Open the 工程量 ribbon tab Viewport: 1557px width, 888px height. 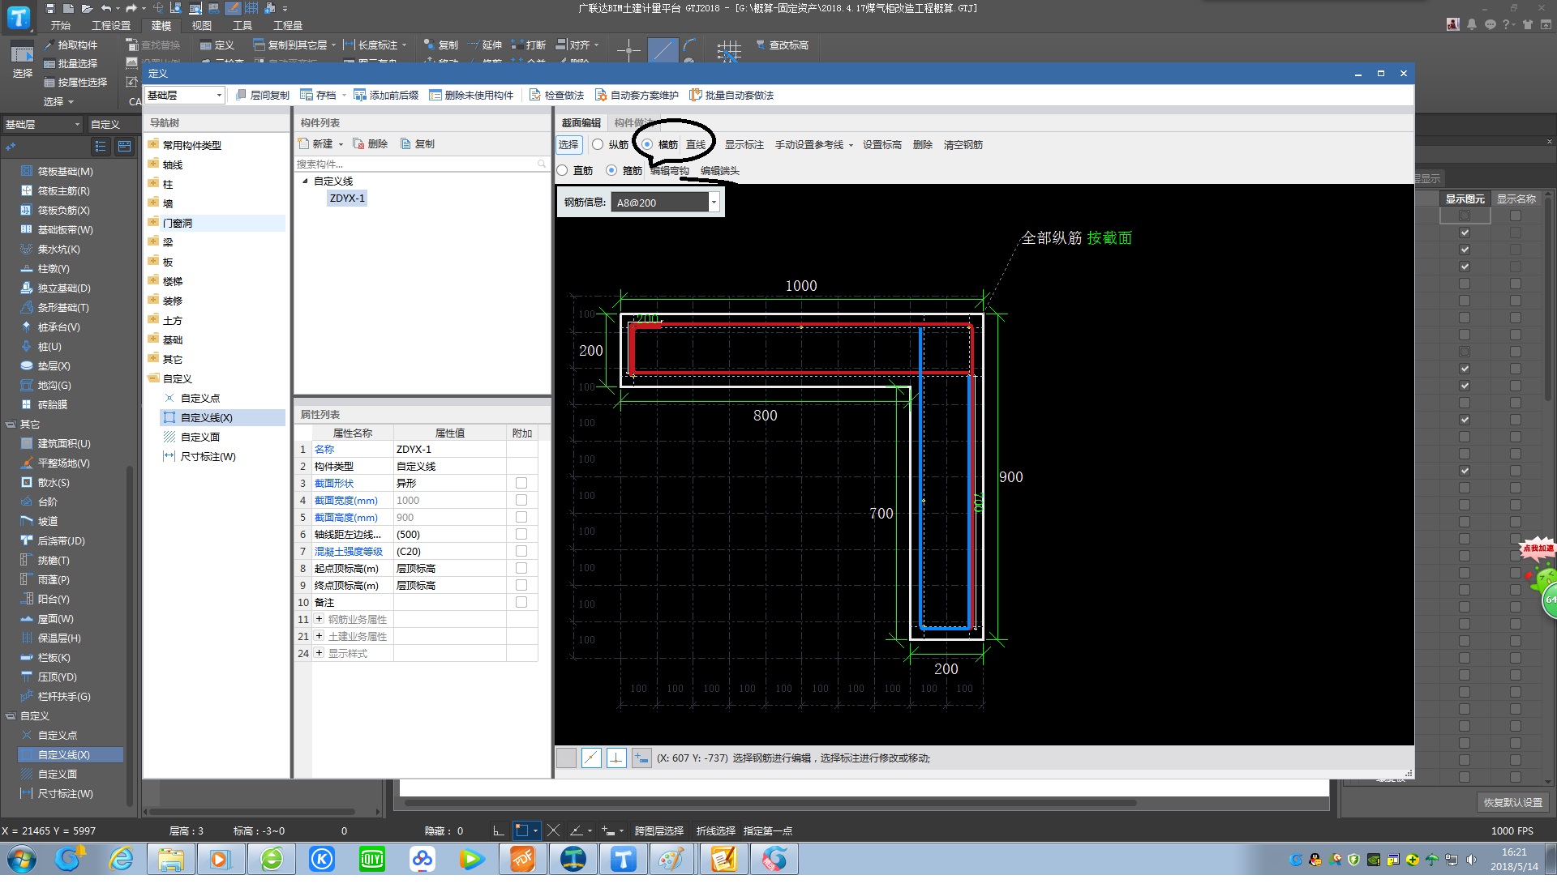pyautogui.click(x=288, y=26)
